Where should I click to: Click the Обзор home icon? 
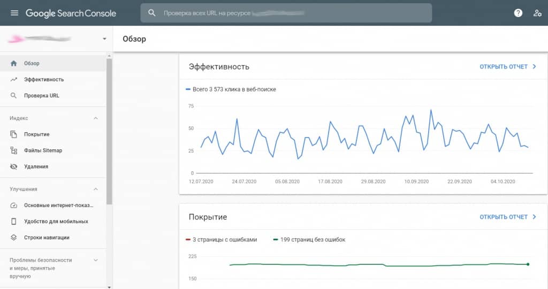14,63
